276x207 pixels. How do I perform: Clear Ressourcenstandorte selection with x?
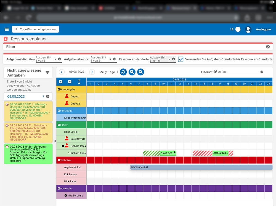tap(169, 59)
